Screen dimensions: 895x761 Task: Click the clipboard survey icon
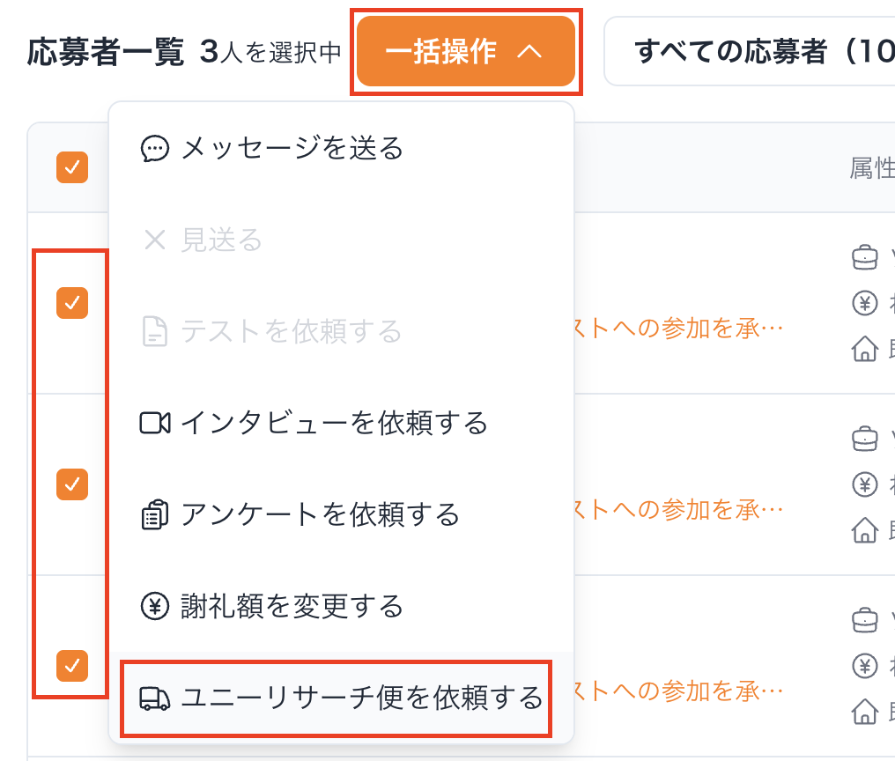click(x=155, y=515)
